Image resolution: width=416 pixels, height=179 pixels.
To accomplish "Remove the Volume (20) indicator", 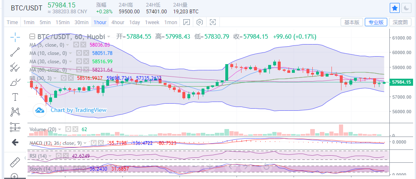I will pos(75,129).
